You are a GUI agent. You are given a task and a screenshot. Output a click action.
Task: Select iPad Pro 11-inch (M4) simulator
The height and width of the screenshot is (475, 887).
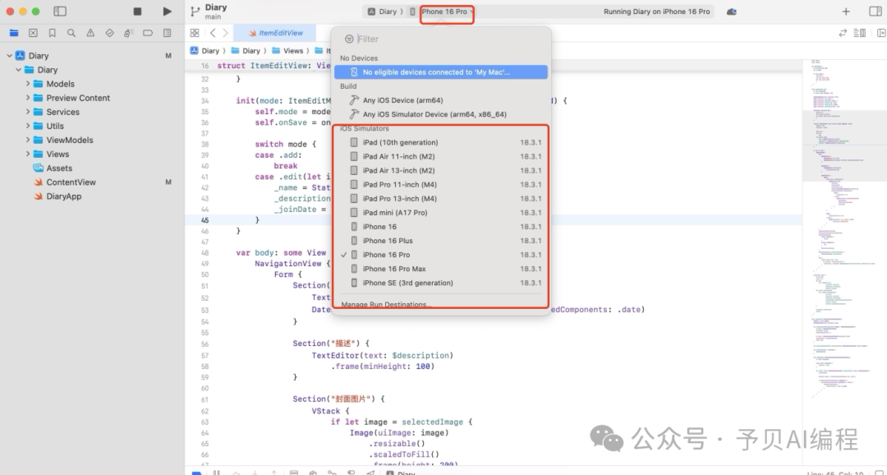(441, 185)
